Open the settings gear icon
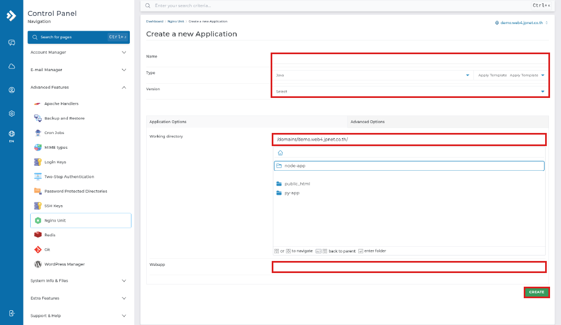561x325 pixels. tap(12, 114)
